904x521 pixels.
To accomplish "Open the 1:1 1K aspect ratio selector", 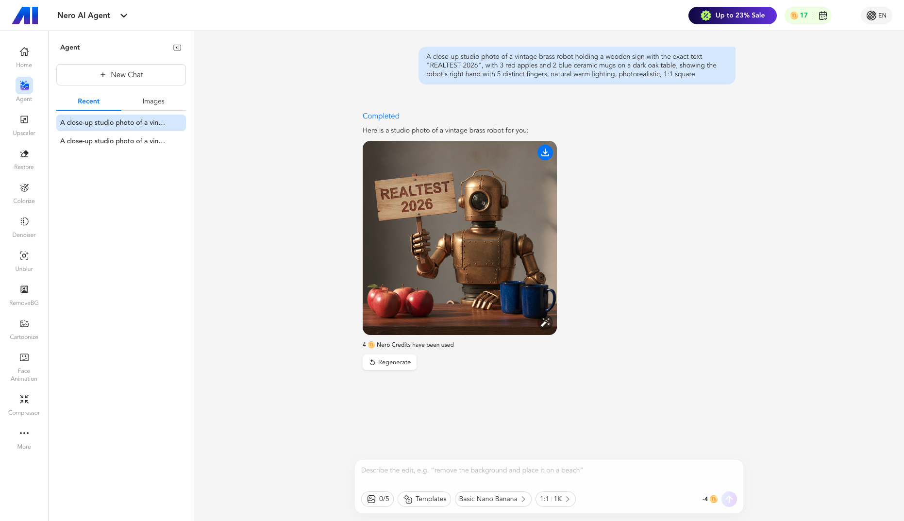I will tap(555, 499).
